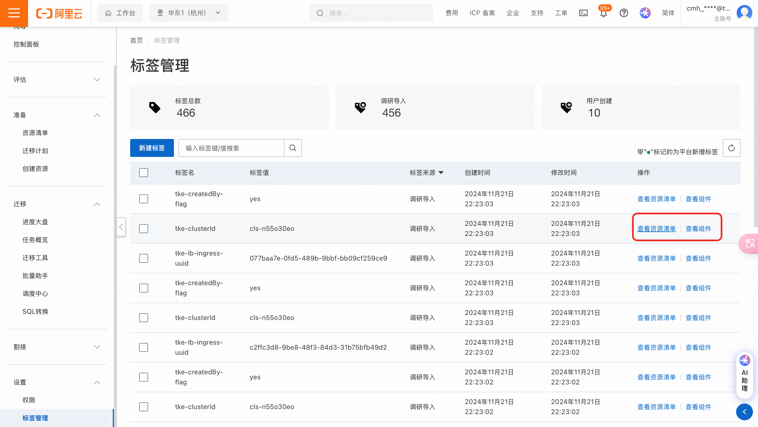Open SQL转换 in the sidebar
Image resolution: width=758 pixels, height=427 pixels.
click(x=35, y=312)
